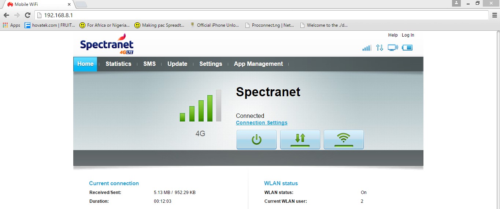Open the Update tab
Screen dimensions: 500x209
(x=177, y=64)
